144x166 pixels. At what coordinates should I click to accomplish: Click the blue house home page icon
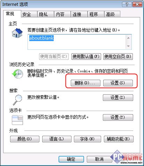coord(17,33)
